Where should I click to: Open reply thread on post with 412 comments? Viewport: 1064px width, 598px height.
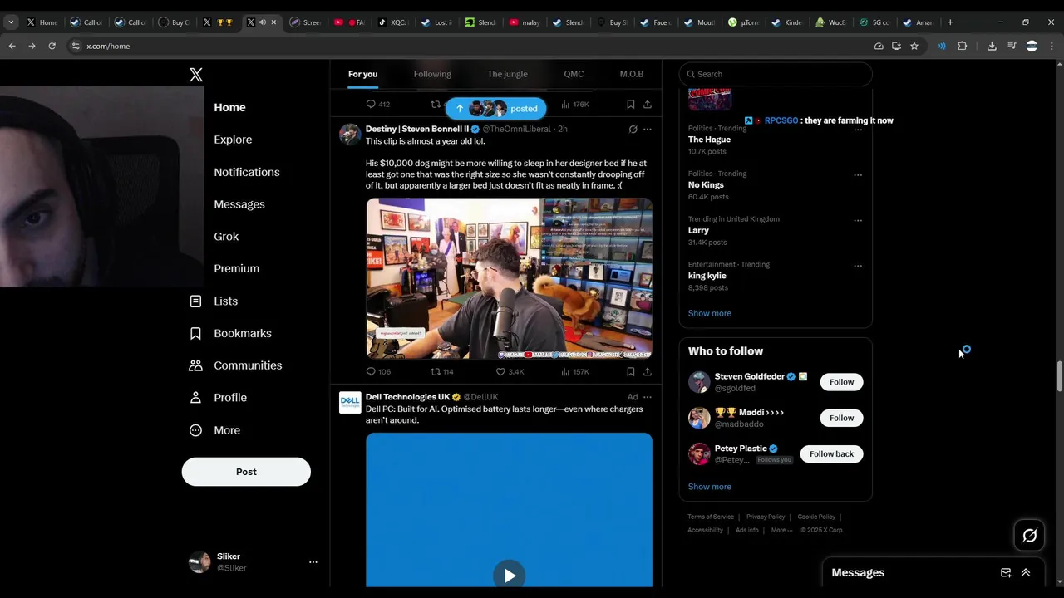coord(378,104)
